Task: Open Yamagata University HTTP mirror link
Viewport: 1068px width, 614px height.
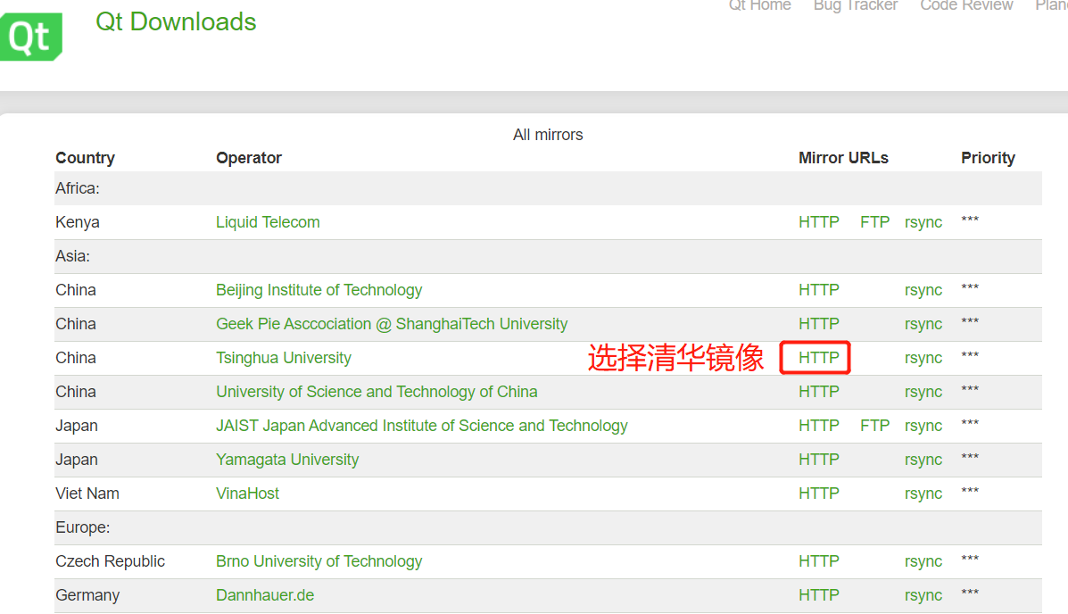Action: click(819, 460)
